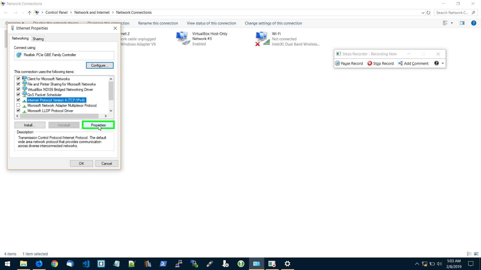481x270 pixels.
Task: Click the Pause Record icon
Action: (x=337, y=63)
